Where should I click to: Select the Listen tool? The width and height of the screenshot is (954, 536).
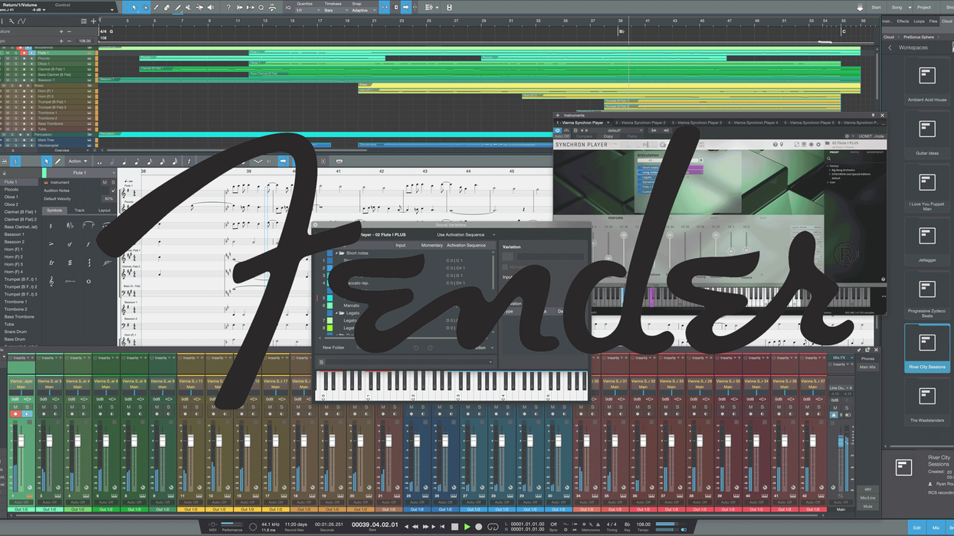[211, 7]
